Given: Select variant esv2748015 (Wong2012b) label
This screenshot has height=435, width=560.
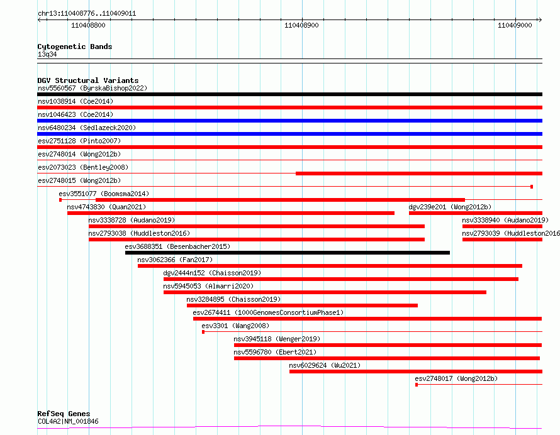Looking at the screenshot, I should tap(79, 180).
